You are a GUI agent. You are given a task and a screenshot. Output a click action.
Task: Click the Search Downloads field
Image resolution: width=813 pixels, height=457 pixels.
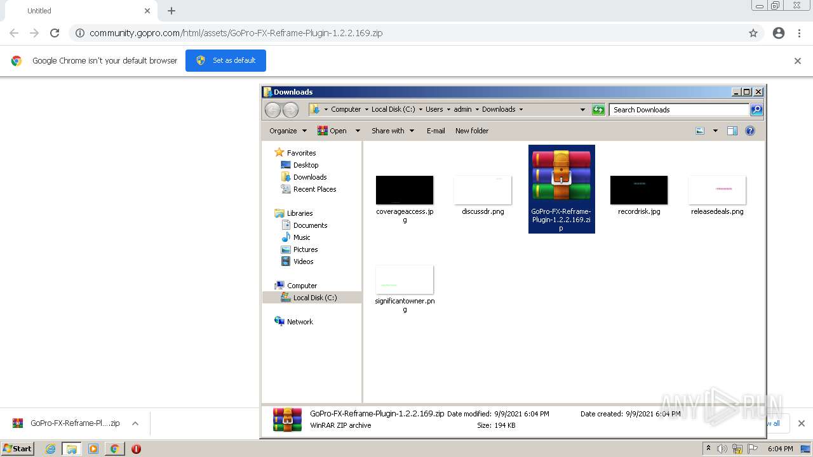[x=679, y=110]
